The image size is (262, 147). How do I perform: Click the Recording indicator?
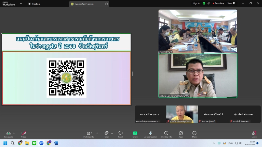pyautogui.click(x=218, y=3)
